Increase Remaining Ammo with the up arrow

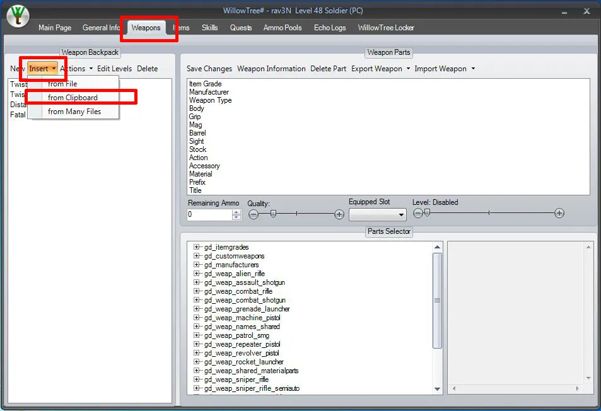tap(236, 212)
